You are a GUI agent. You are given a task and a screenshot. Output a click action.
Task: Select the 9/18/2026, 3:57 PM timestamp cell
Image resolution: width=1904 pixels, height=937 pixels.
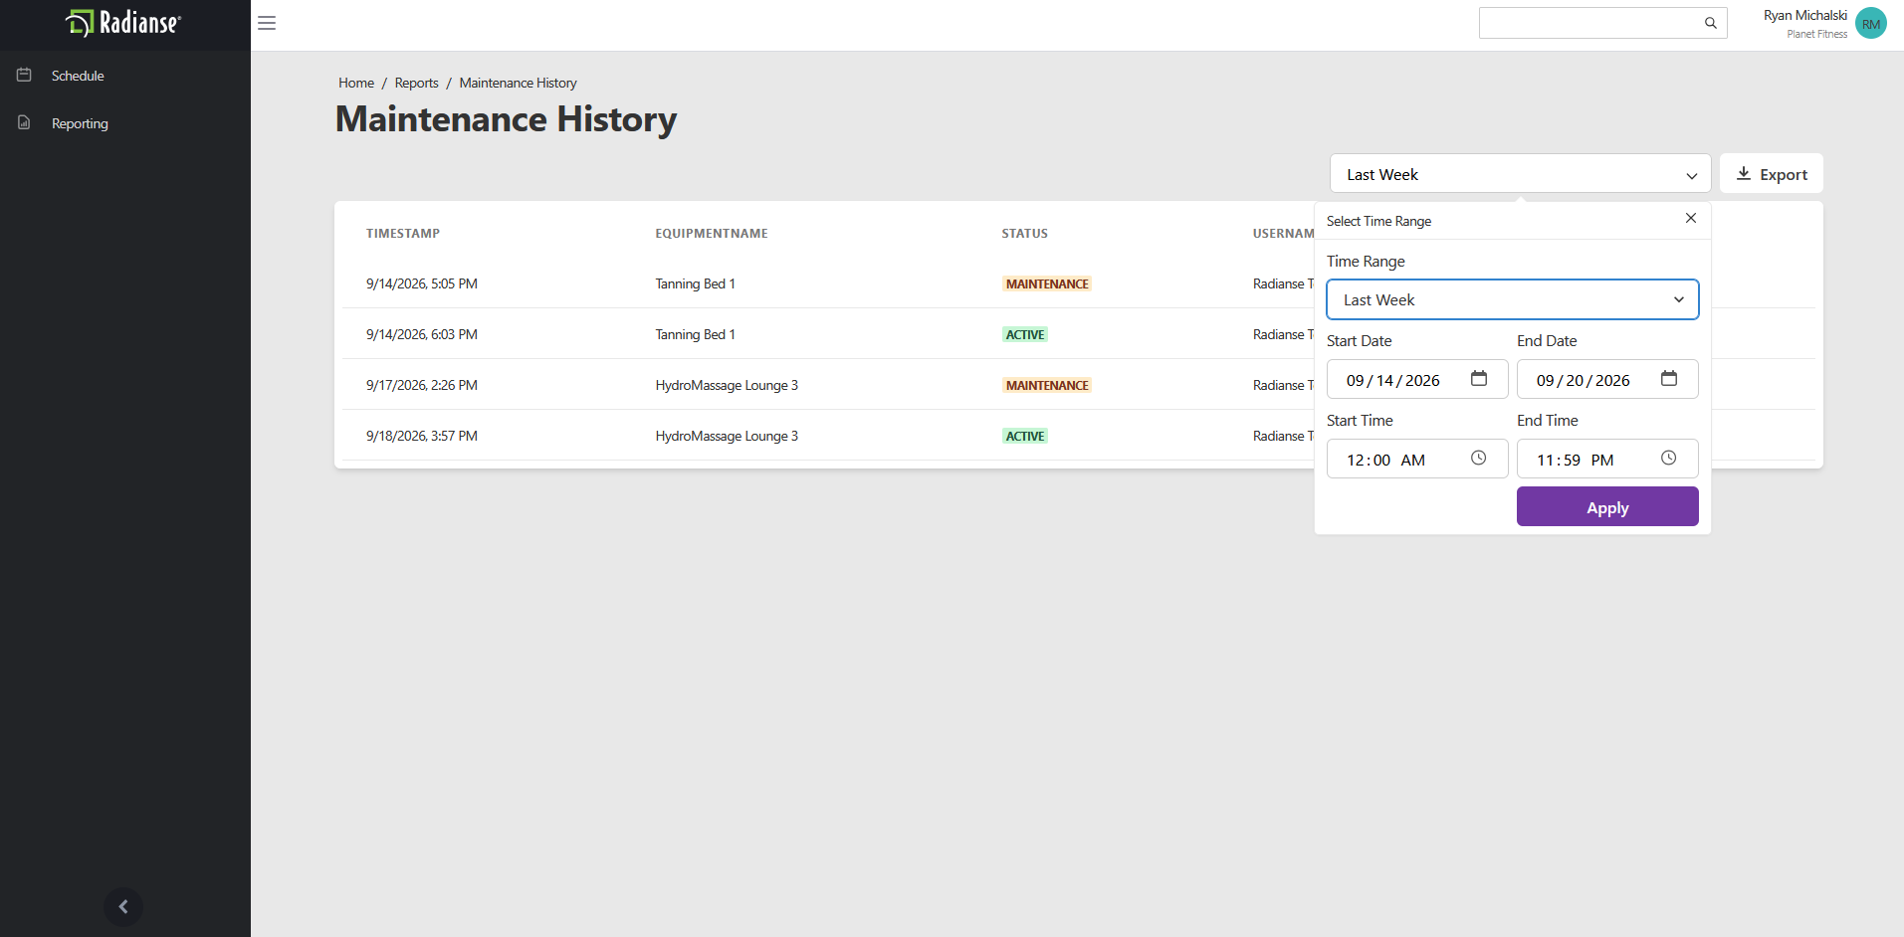click(x=422, y=436)
